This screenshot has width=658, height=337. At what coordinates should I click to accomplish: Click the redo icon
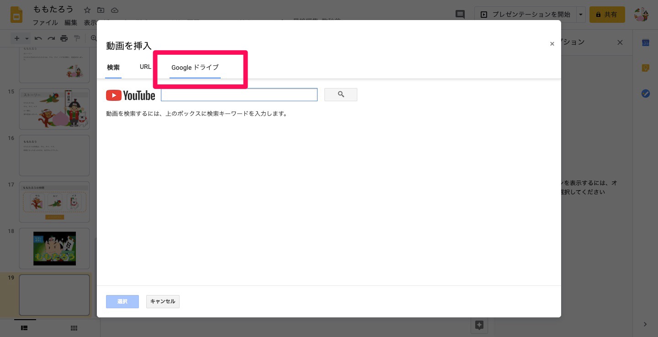[x=51, y=38]
